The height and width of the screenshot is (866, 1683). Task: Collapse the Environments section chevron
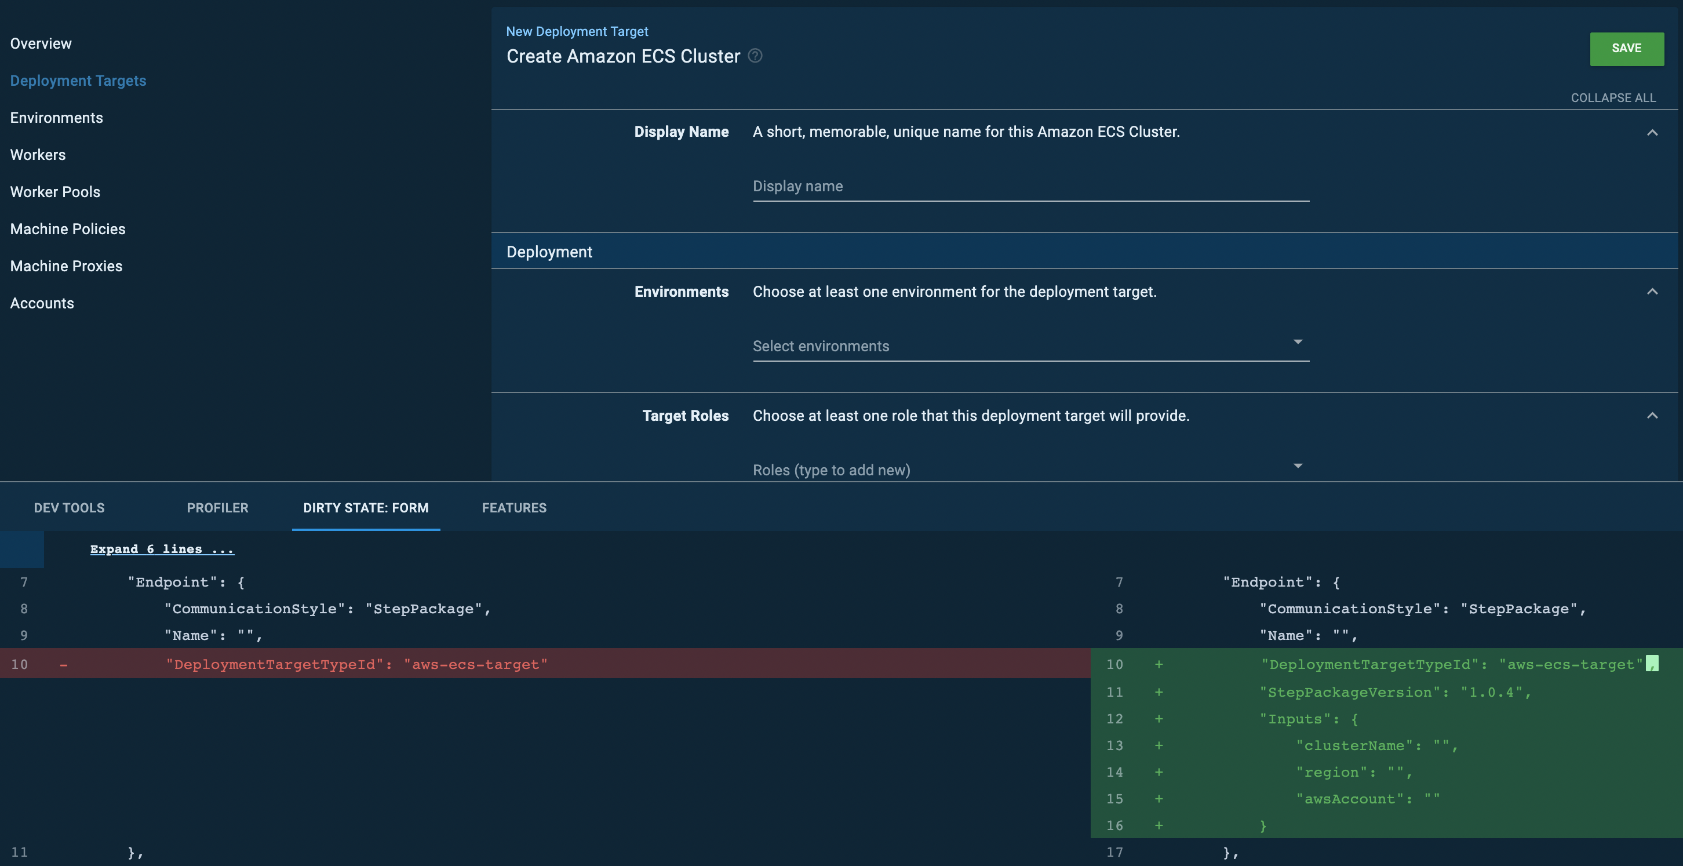[x=1652, y=292]
